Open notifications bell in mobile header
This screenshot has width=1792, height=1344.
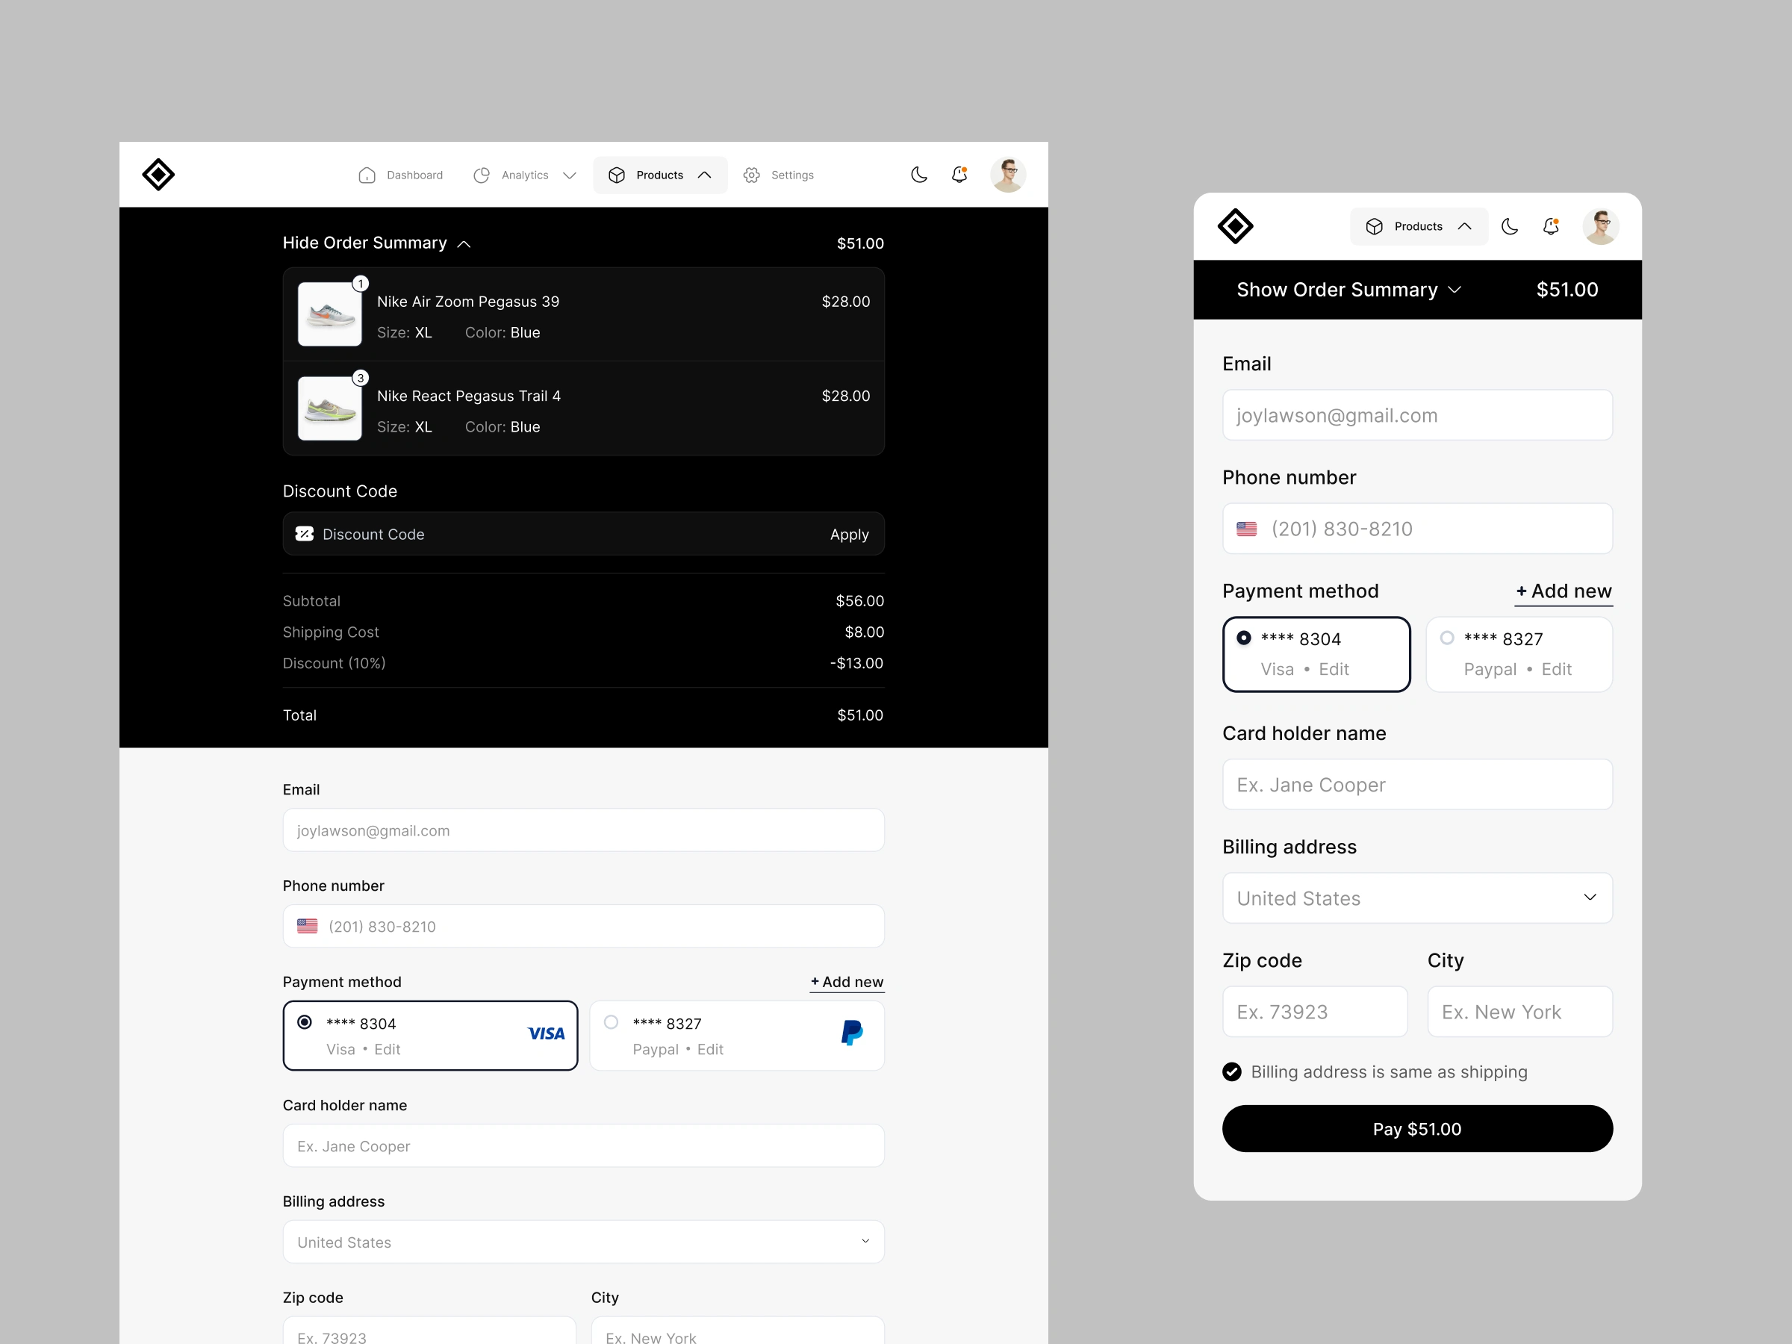(1551, 226)
